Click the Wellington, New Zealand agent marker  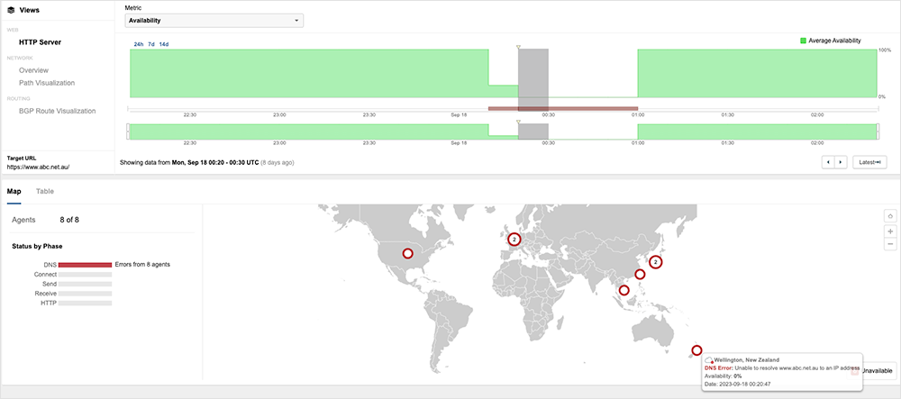pyautogui.click(x=696, y=350)
